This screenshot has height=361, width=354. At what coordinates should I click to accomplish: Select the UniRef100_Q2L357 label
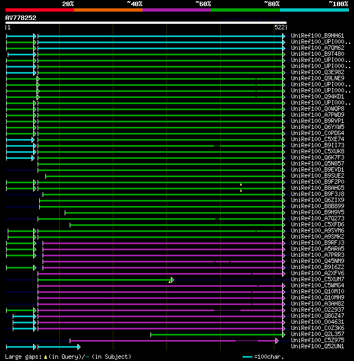(x=317, y=334)
